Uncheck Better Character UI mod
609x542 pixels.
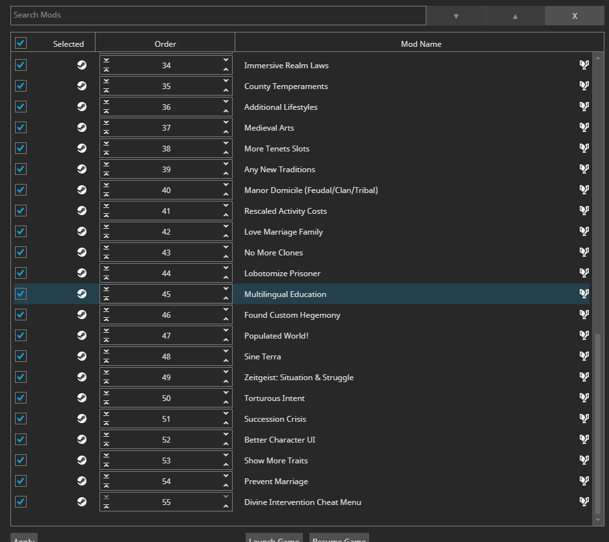[x=21, y=439]
